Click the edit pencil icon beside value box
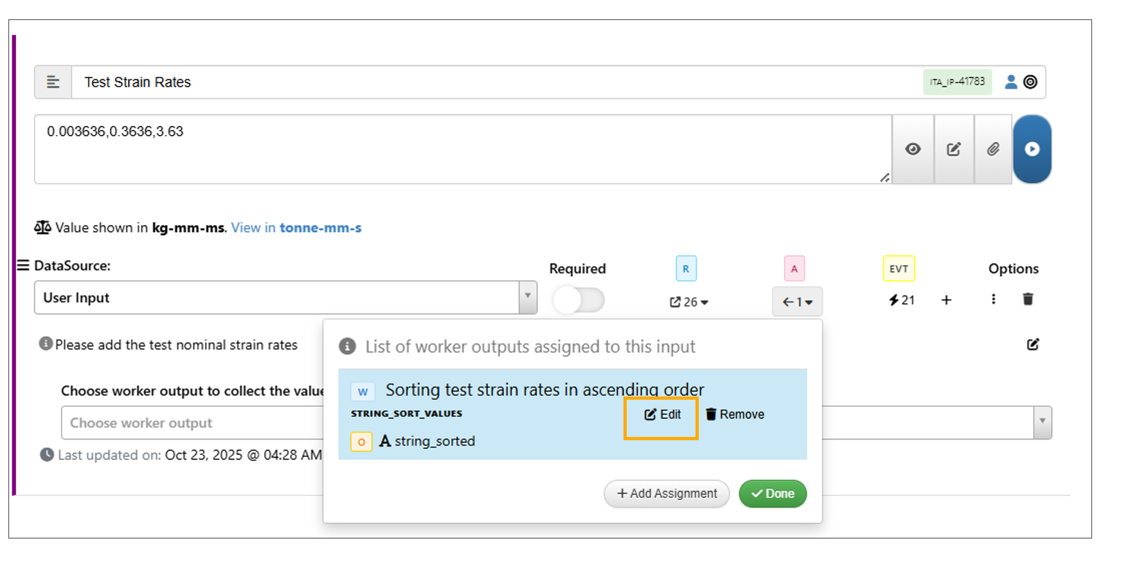The width and height of the screenshot is (1130, 561). 954,149
